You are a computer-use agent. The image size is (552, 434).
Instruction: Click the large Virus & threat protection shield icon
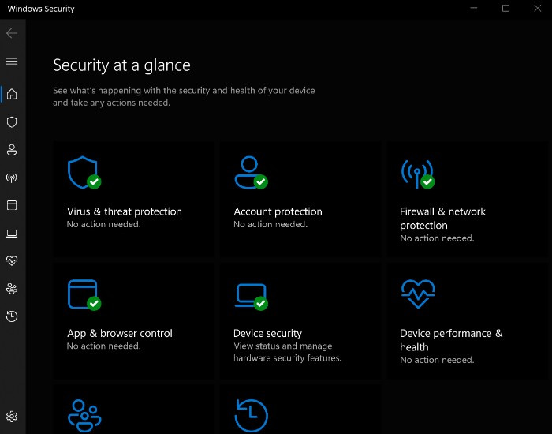coord(84,173)
